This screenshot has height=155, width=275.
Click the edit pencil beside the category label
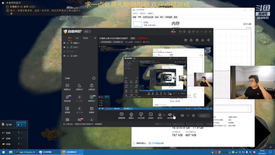(x=122, y=42)
